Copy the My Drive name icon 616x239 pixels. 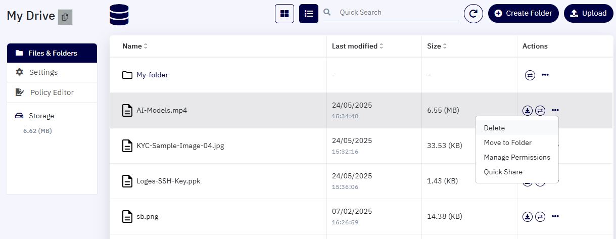click(x=65, y=17)
